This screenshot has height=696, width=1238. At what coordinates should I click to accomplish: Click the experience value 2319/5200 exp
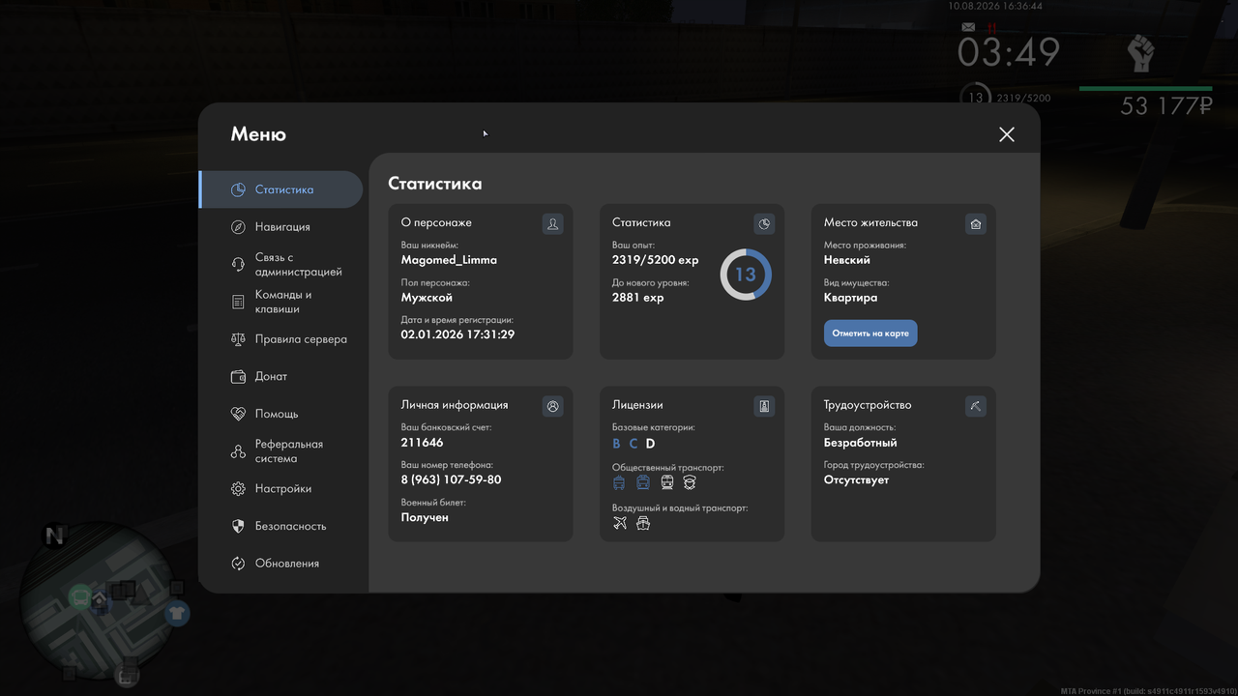point(656,260)
